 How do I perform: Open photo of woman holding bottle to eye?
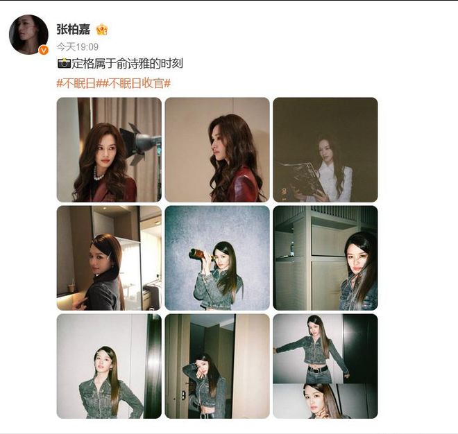217,258
